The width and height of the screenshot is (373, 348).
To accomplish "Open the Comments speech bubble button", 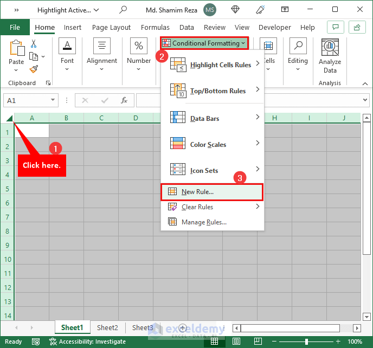I will [x=336, y=27].
